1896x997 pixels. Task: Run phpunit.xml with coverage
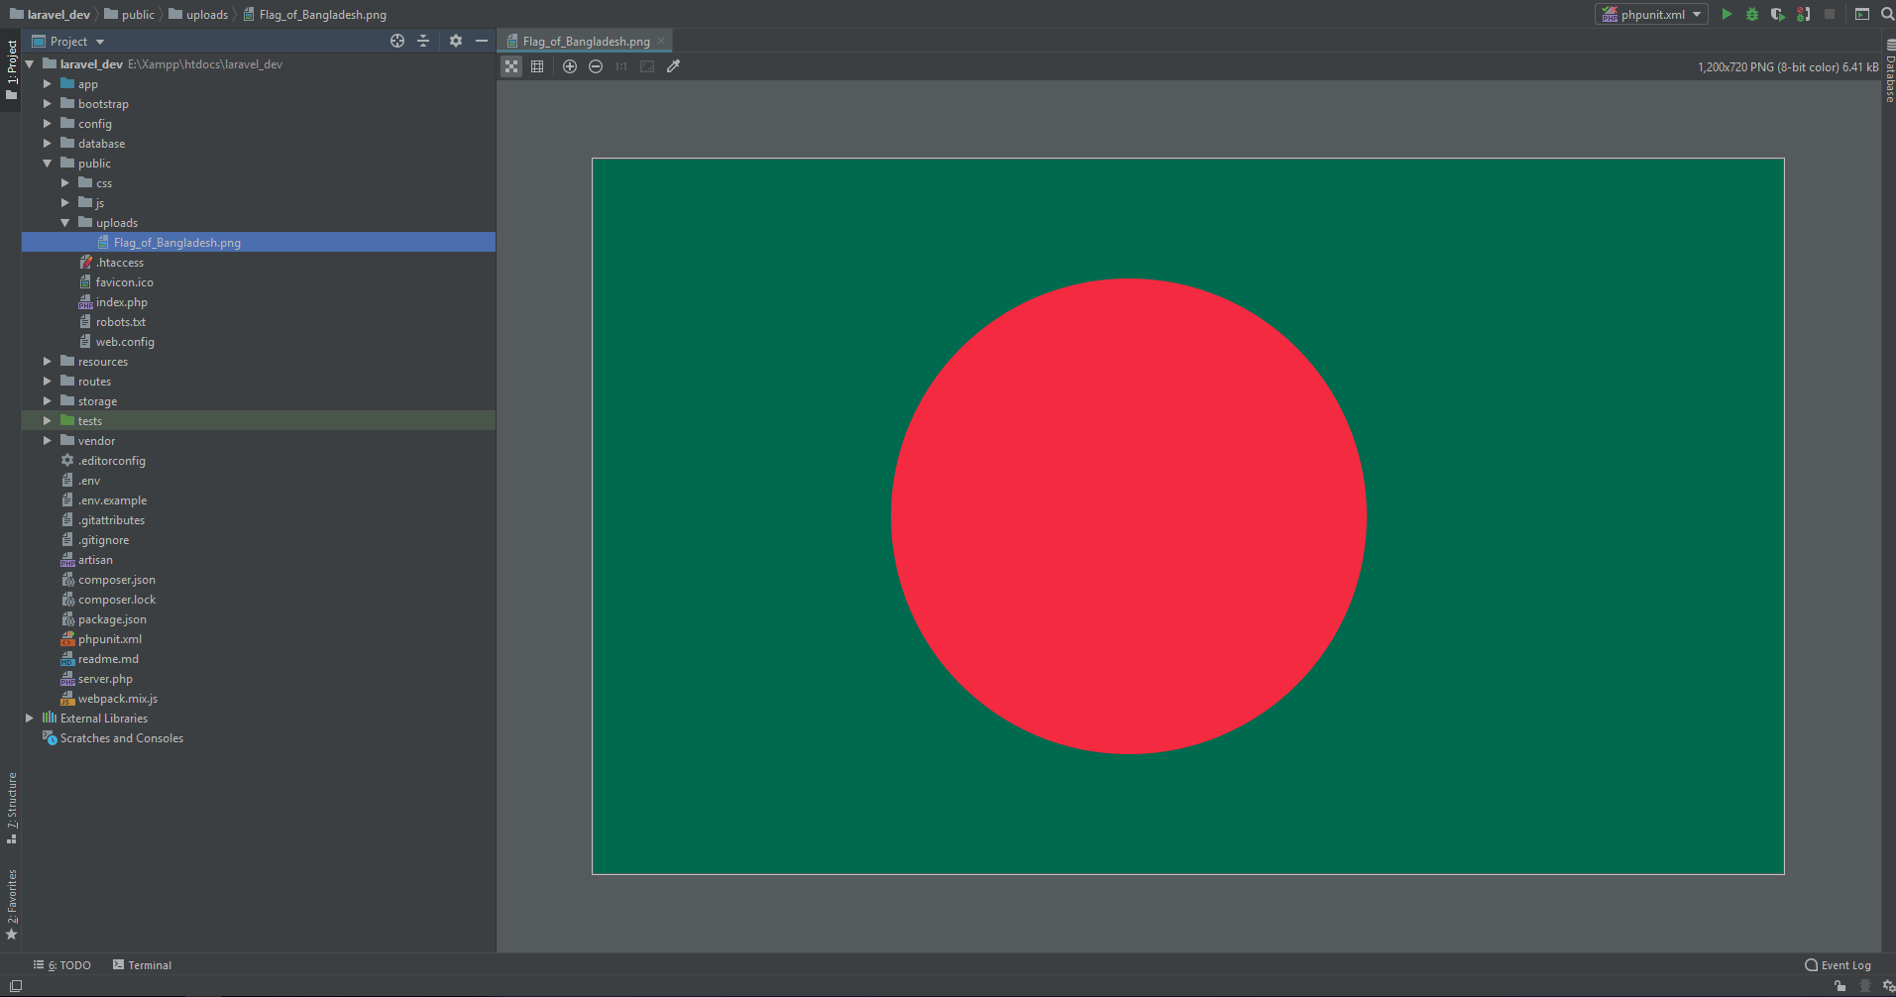click(x=1778, y=14)
